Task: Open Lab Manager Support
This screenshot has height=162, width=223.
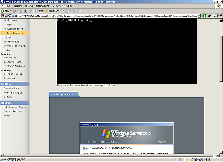Action: (x=16, y=107)
